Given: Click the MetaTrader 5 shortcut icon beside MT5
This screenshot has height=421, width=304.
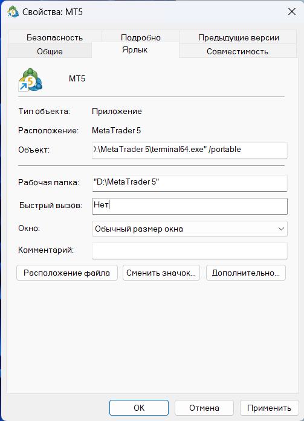Looking at the screenshot, I should [30, 80].
